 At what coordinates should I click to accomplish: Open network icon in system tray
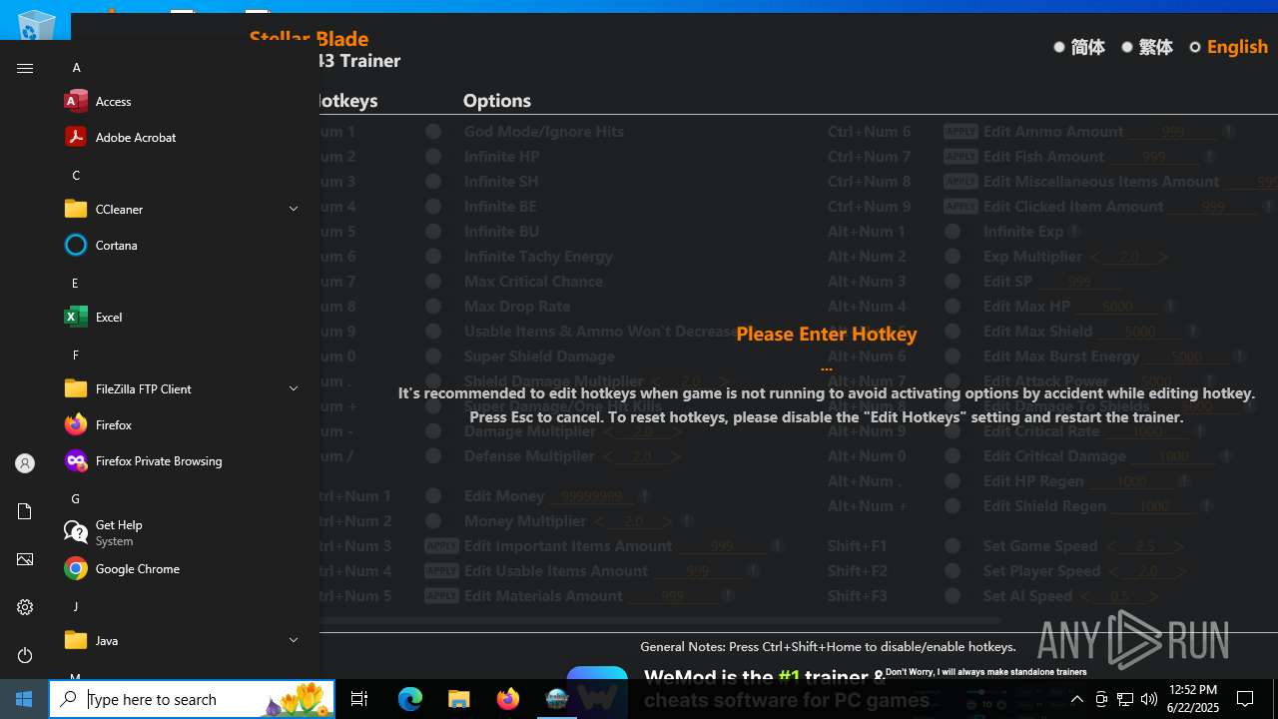pyautogui.click(x=1125, y=699)
